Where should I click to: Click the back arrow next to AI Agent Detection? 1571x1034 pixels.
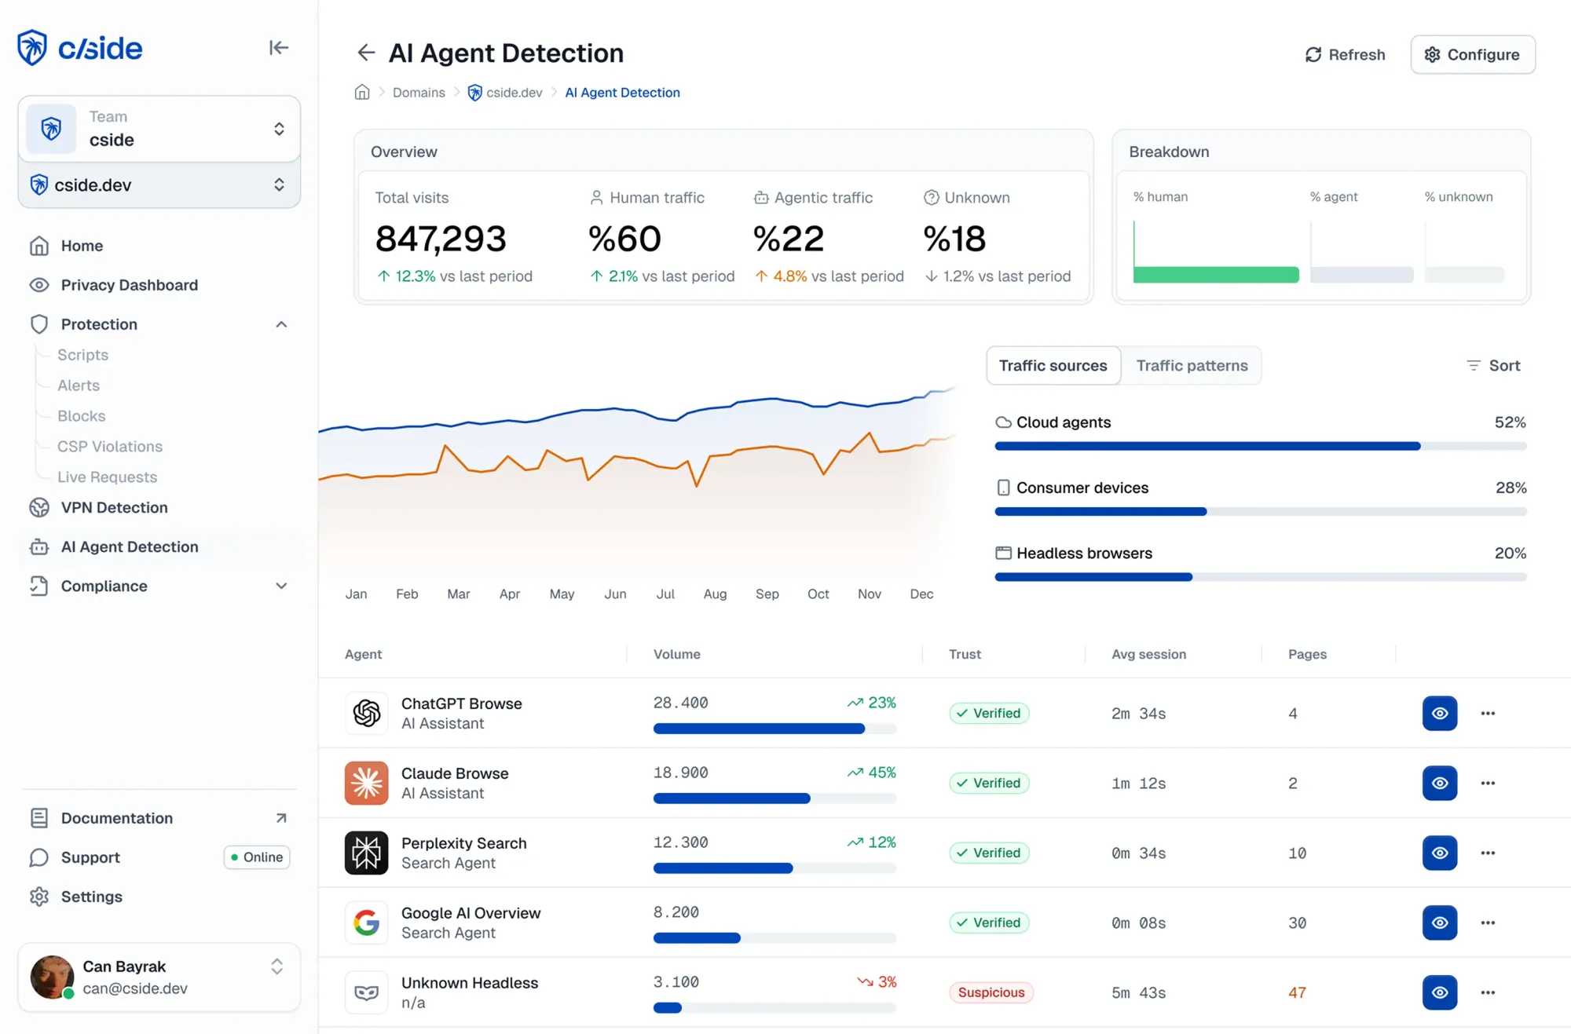(x=366, y=53)
